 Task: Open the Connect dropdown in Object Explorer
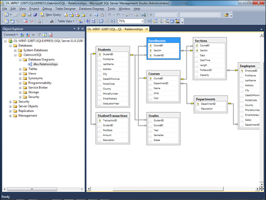point(10,35)
